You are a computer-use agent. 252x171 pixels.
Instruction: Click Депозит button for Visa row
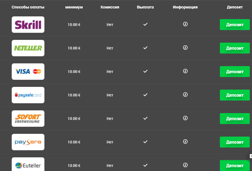tap(235, 72)
